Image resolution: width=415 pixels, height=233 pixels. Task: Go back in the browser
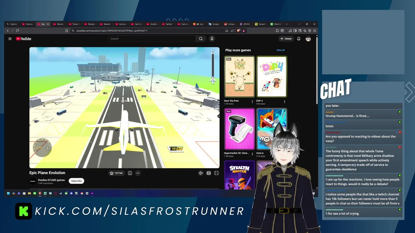(x=8, y=31)
